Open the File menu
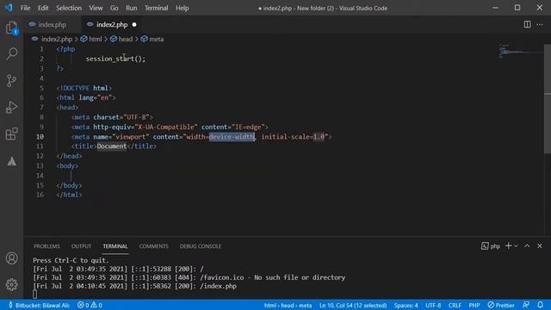The width and height of the screenshot is (551, 310). pyautogui.click(x=25, y=8)
